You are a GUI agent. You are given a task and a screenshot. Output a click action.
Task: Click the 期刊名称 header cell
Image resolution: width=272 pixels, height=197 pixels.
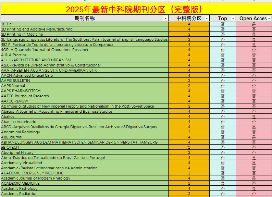[x=85, y=18]
